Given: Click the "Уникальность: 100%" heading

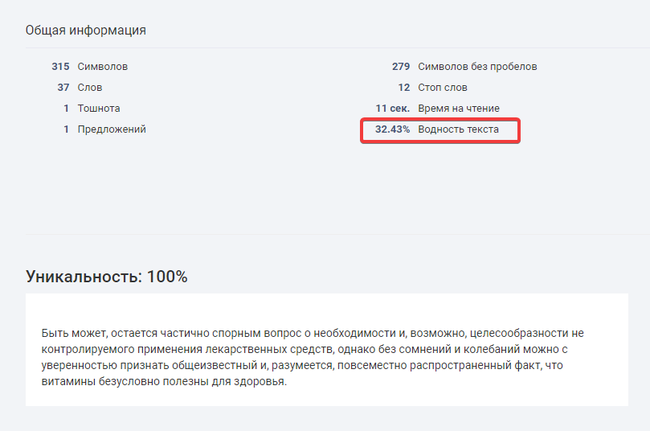Looking at the screenshot, I should [x=107, y=277].
